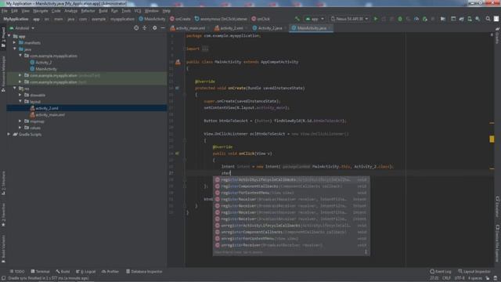Open the Favorites side tab
This screenshot has height=282, width=501.
click(x=3, y=215)
